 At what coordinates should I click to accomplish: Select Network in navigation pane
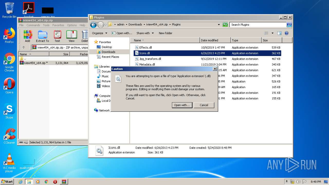[x=104, y=110]
